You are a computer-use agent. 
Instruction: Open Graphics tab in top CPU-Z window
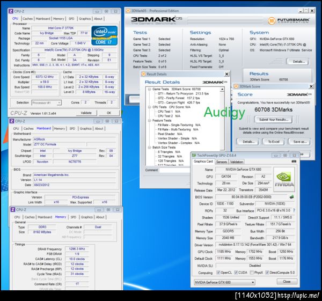(x=85, y=19)
